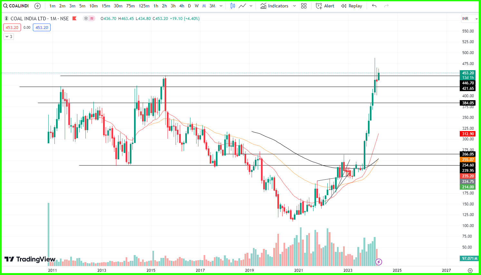Image resolution: width=481 pixels, height=275 pixels.
Task: Choose the weekly W interval
Action: (x=197, y=6)
